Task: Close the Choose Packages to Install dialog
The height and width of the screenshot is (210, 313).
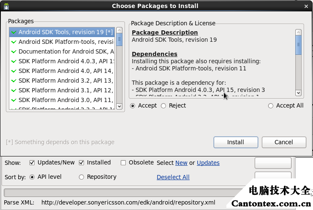Action: 306,6
